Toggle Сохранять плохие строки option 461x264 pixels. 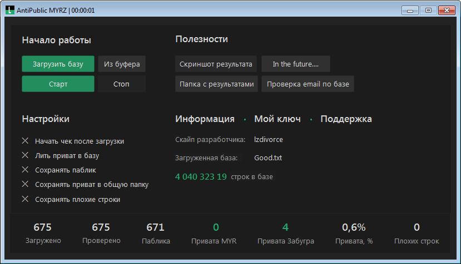[25, 199]
